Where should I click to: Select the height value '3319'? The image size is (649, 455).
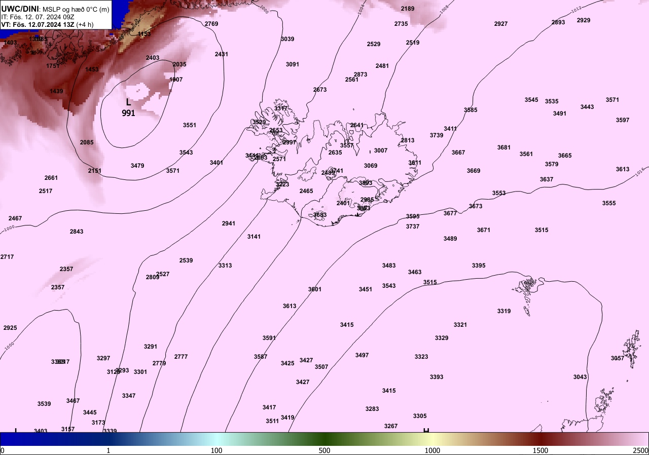coord(504,311)
